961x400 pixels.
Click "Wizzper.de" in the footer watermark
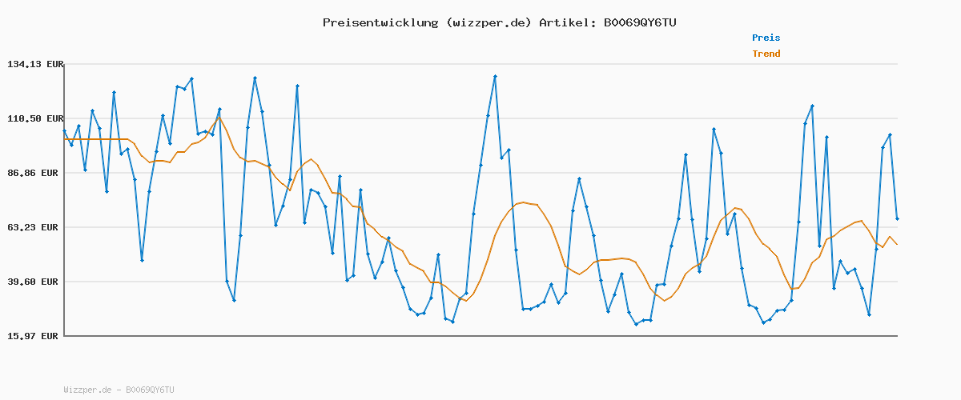click(x=87, y=390)
